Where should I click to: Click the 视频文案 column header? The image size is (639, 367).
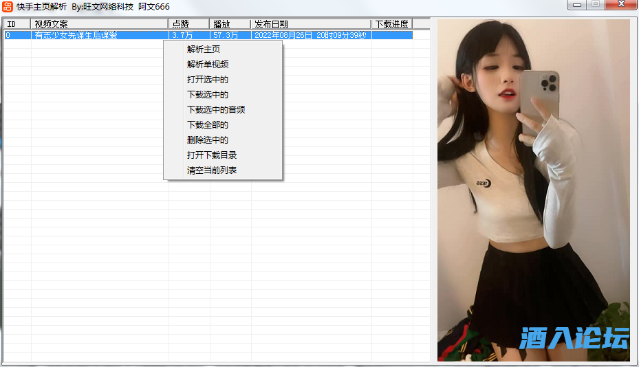pos(100,24)
